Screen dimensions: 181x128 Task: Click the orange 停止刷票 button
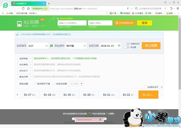(x=151, y=45)
